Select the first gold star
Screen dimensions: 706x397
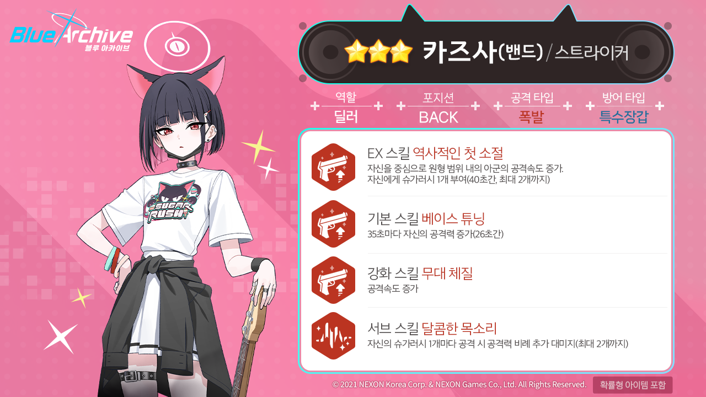click(355, 52)
